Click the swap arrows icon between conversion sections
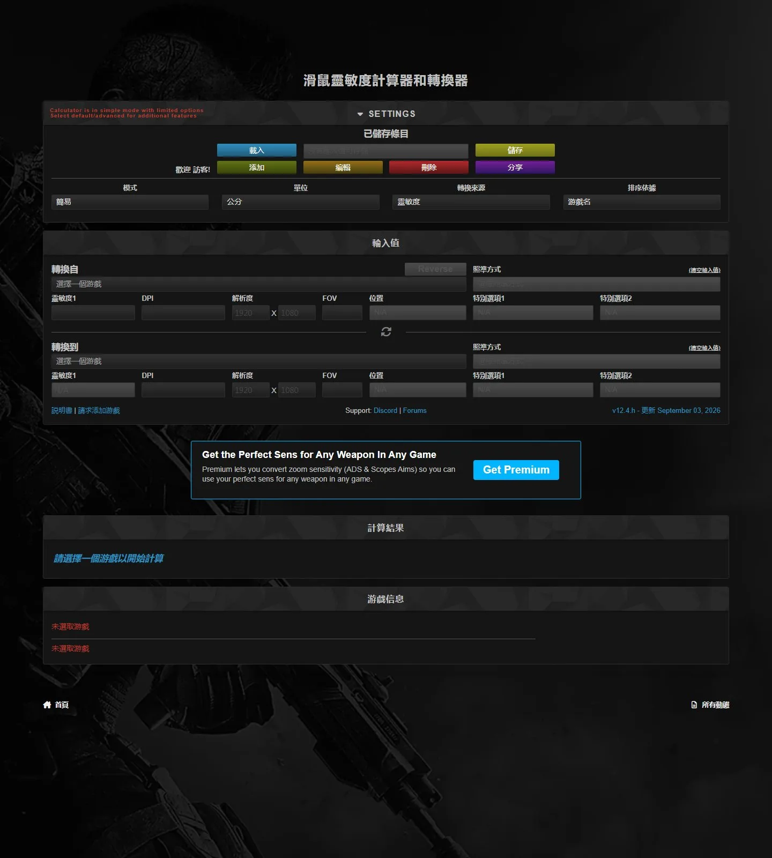Viewport: 772px width, 858px height. pos(386,332)
